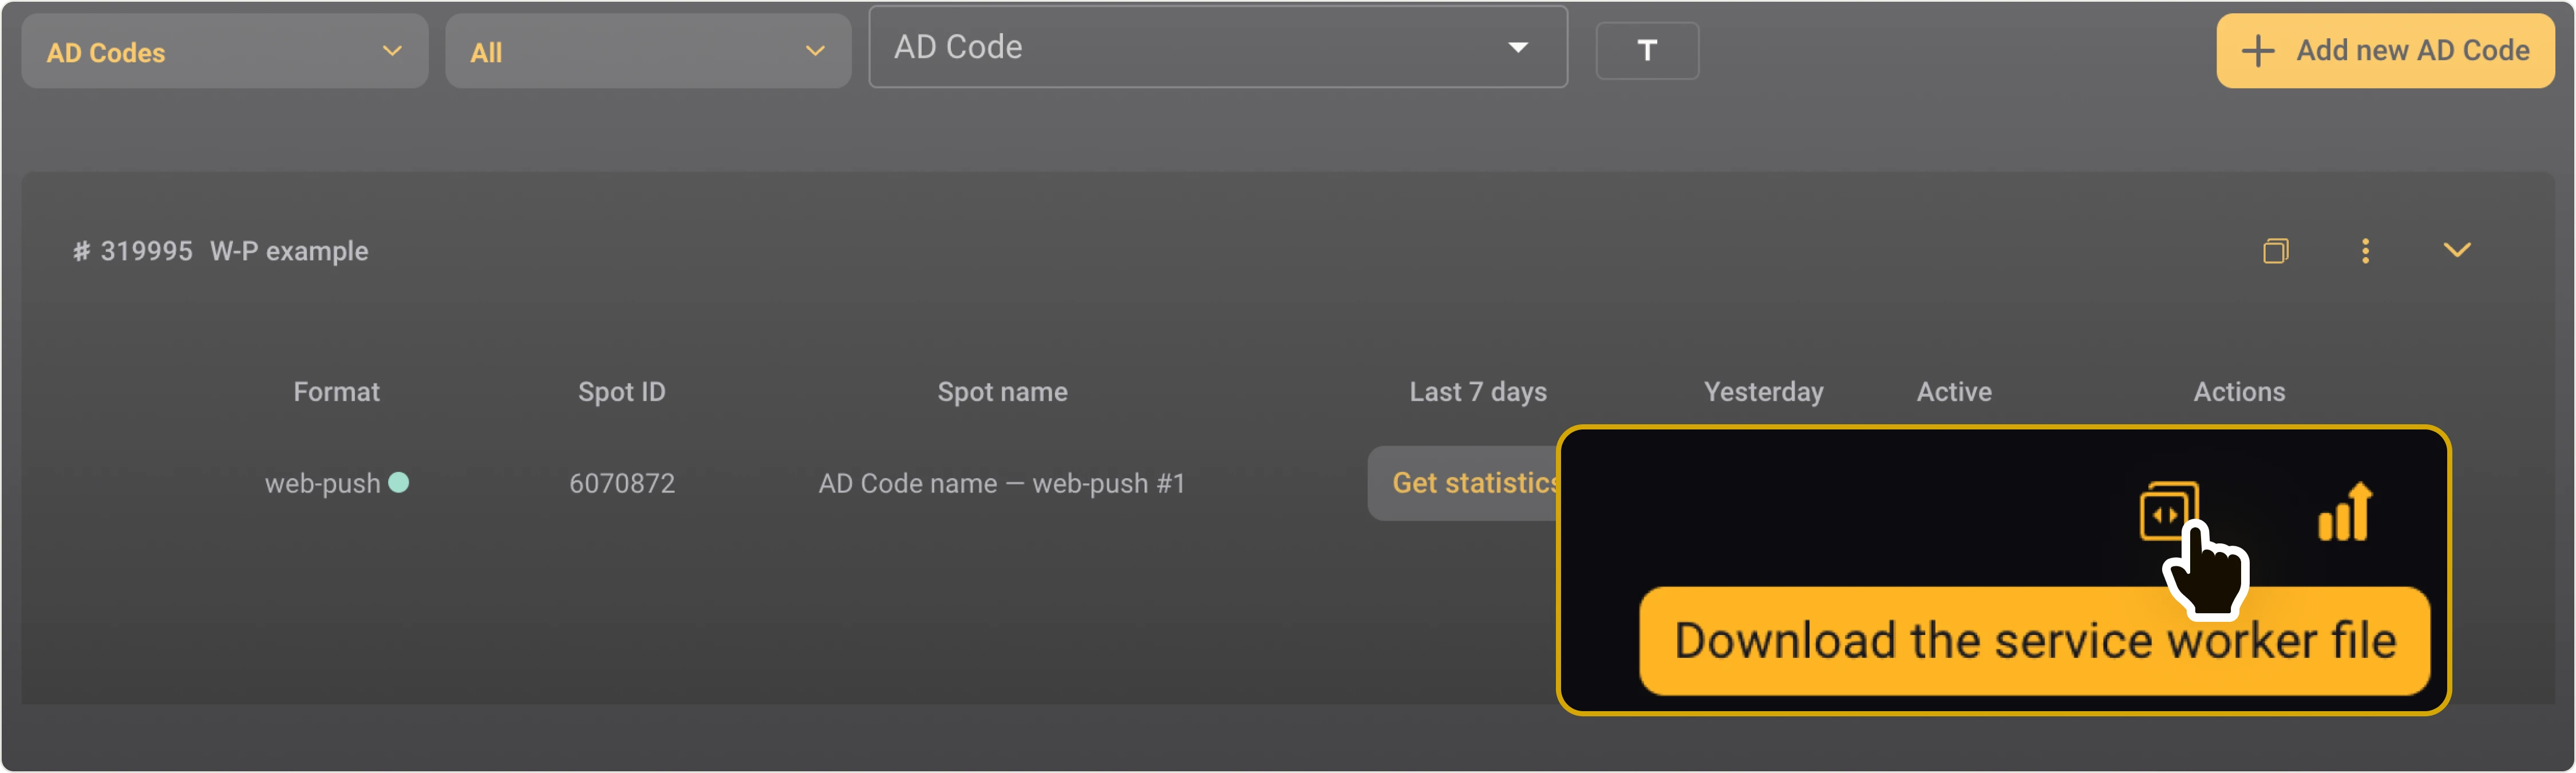Click the plus icon on Add new AD Code
Viewport: 2576px width, 773px height.
[2259, 50]
